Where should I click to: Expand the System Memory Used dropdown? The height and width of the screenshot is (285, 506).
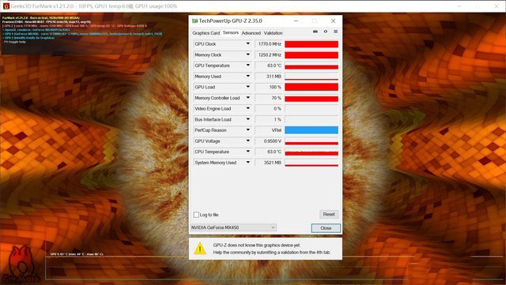pos(247,163)
